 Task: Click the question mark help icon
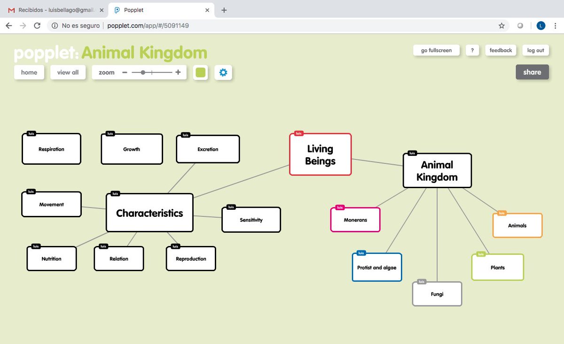tap(472, 50)
